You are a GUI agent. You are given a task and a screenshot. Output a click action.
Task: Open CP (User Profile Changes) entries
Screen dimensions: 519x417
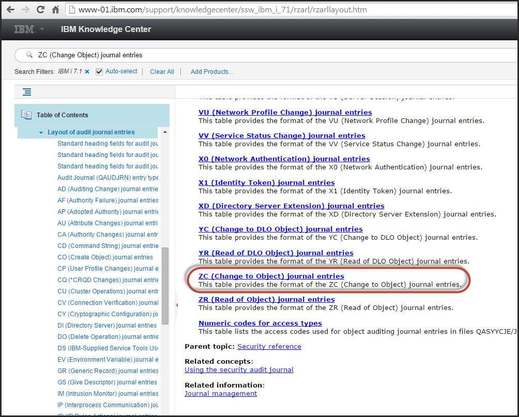[108, 268]
